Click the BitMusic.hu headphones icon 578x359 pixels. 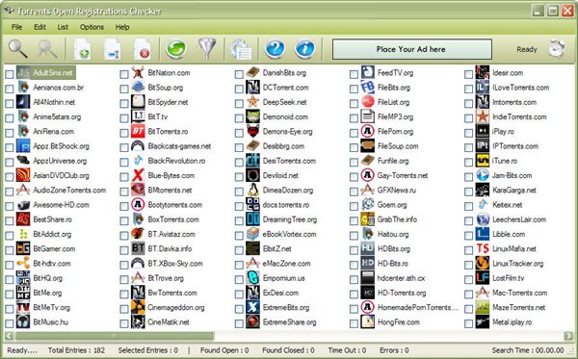[x=23, y=321]
